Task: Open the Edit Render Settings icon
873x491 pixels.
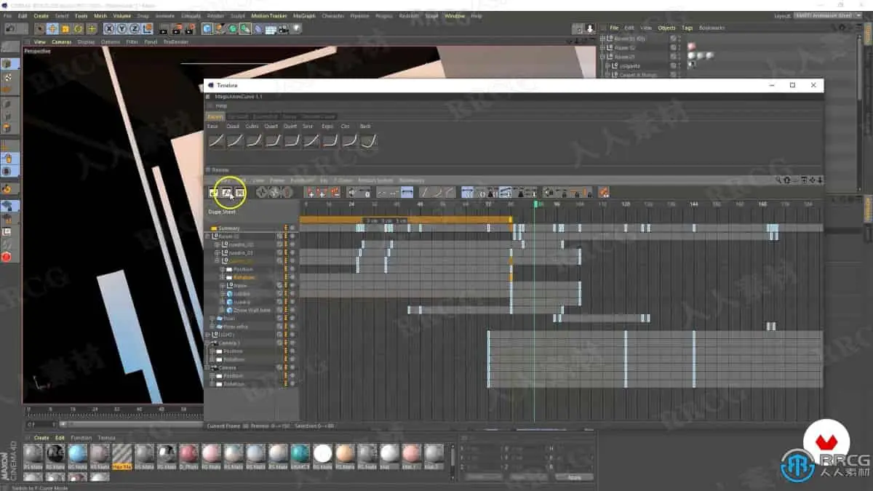Action: click(191, 29)
